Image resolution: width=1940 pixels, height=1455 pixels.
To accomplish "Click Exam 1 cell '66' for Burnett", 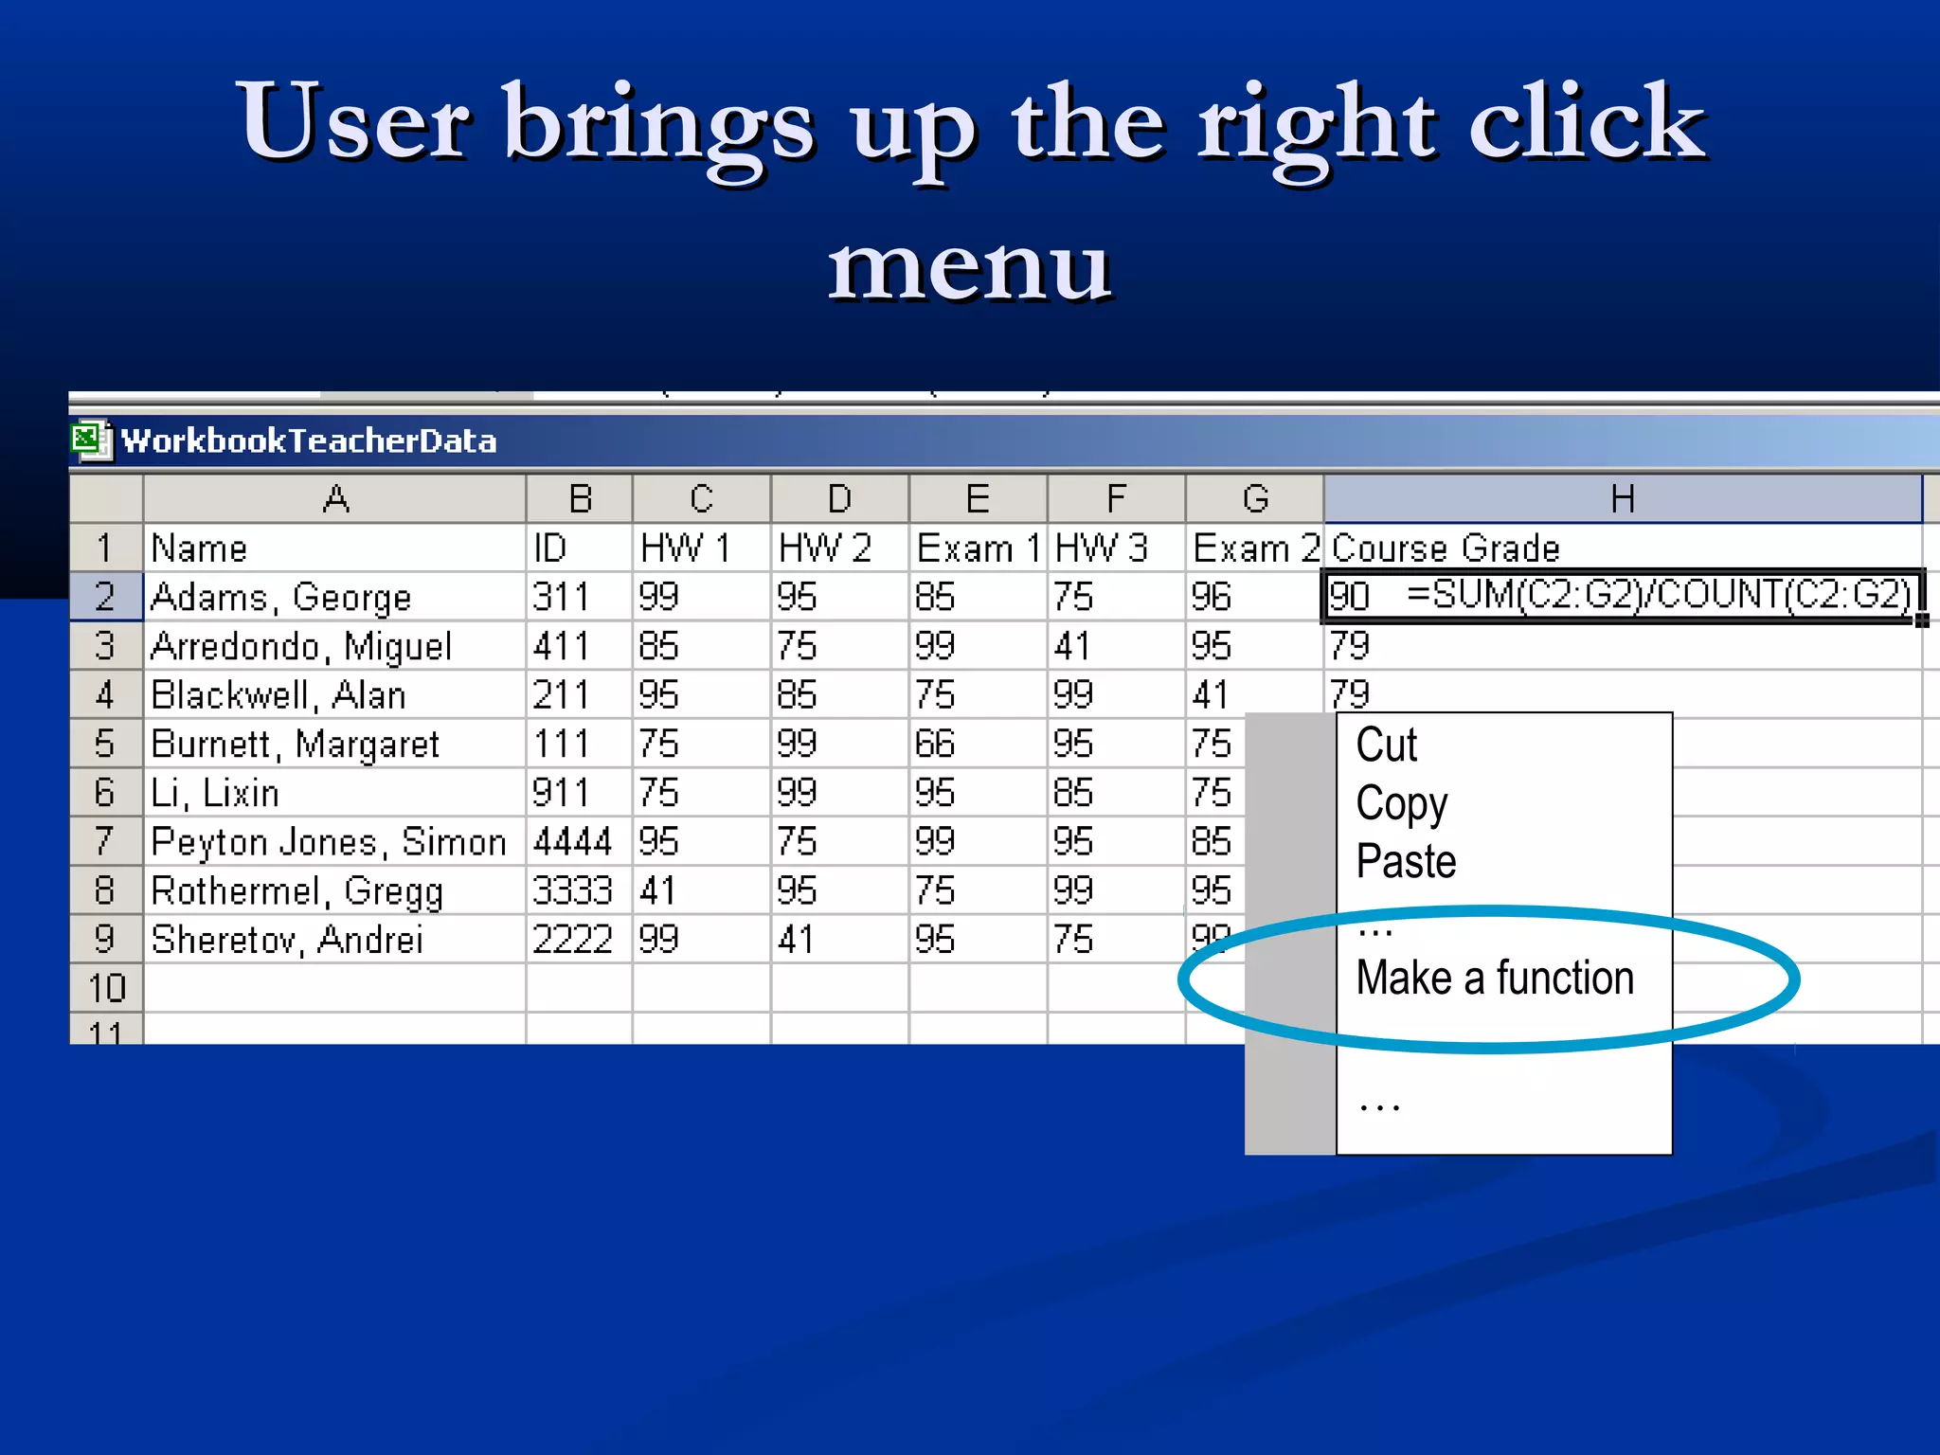I will point(978,744).
